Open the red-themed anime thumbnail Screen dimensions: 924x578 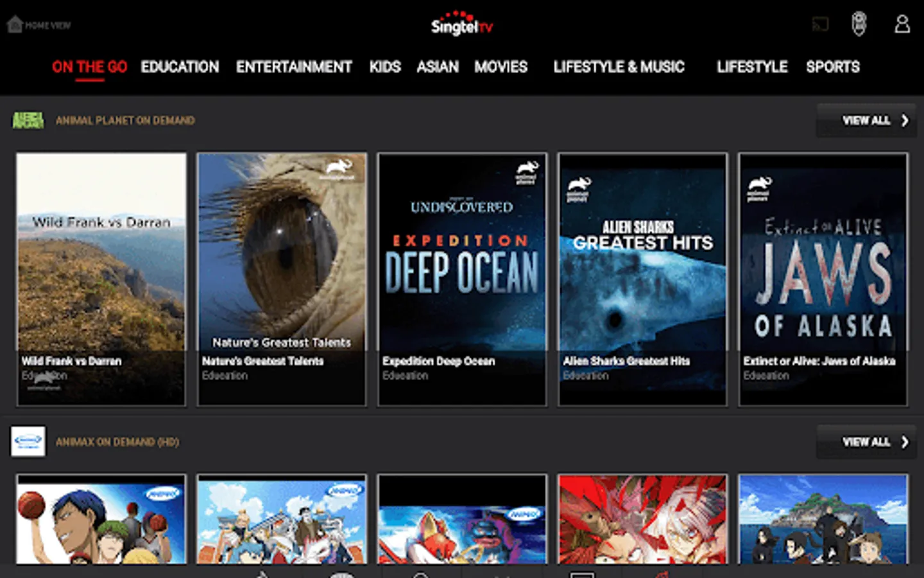(x=642, y=520)
